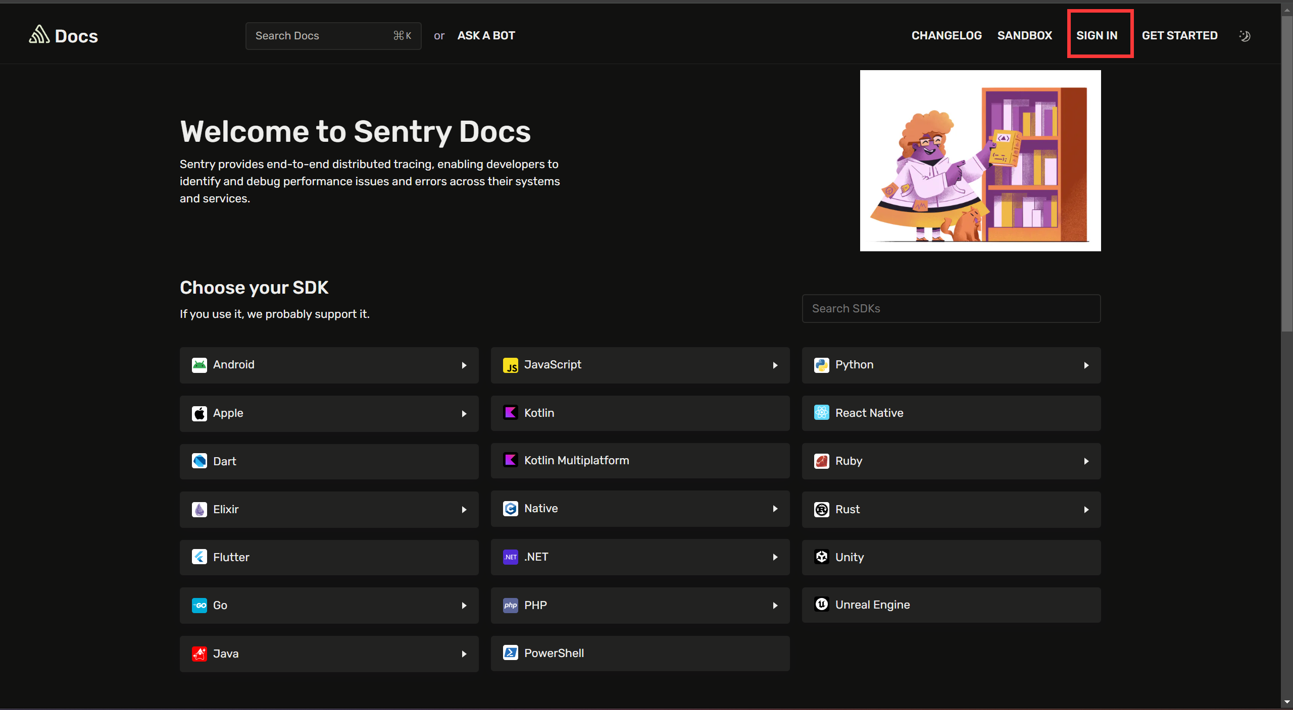Select the Flutter SDK icon
This screenshot has height=710, width=1293.
pos(200,557)
